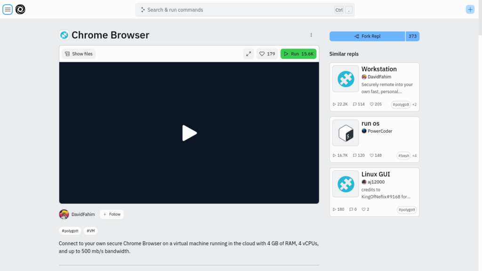Like the Chrome Browser repl with heart
The width and height of the screenshot is (482, 271).
point(267,54)
